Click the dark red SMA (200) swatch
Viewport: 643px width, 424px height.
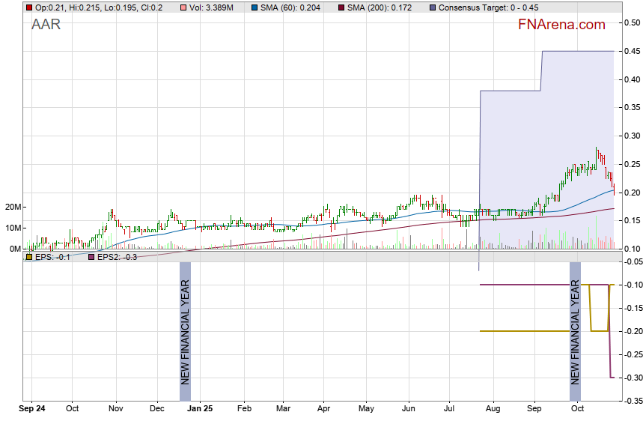[x=341, y=7]
